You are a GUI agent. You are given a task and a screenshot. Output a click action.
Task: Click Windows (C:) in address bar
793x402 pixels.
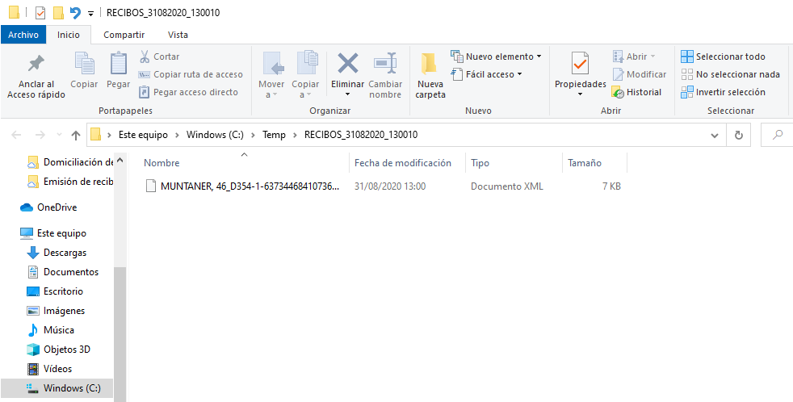click(215, 135)
